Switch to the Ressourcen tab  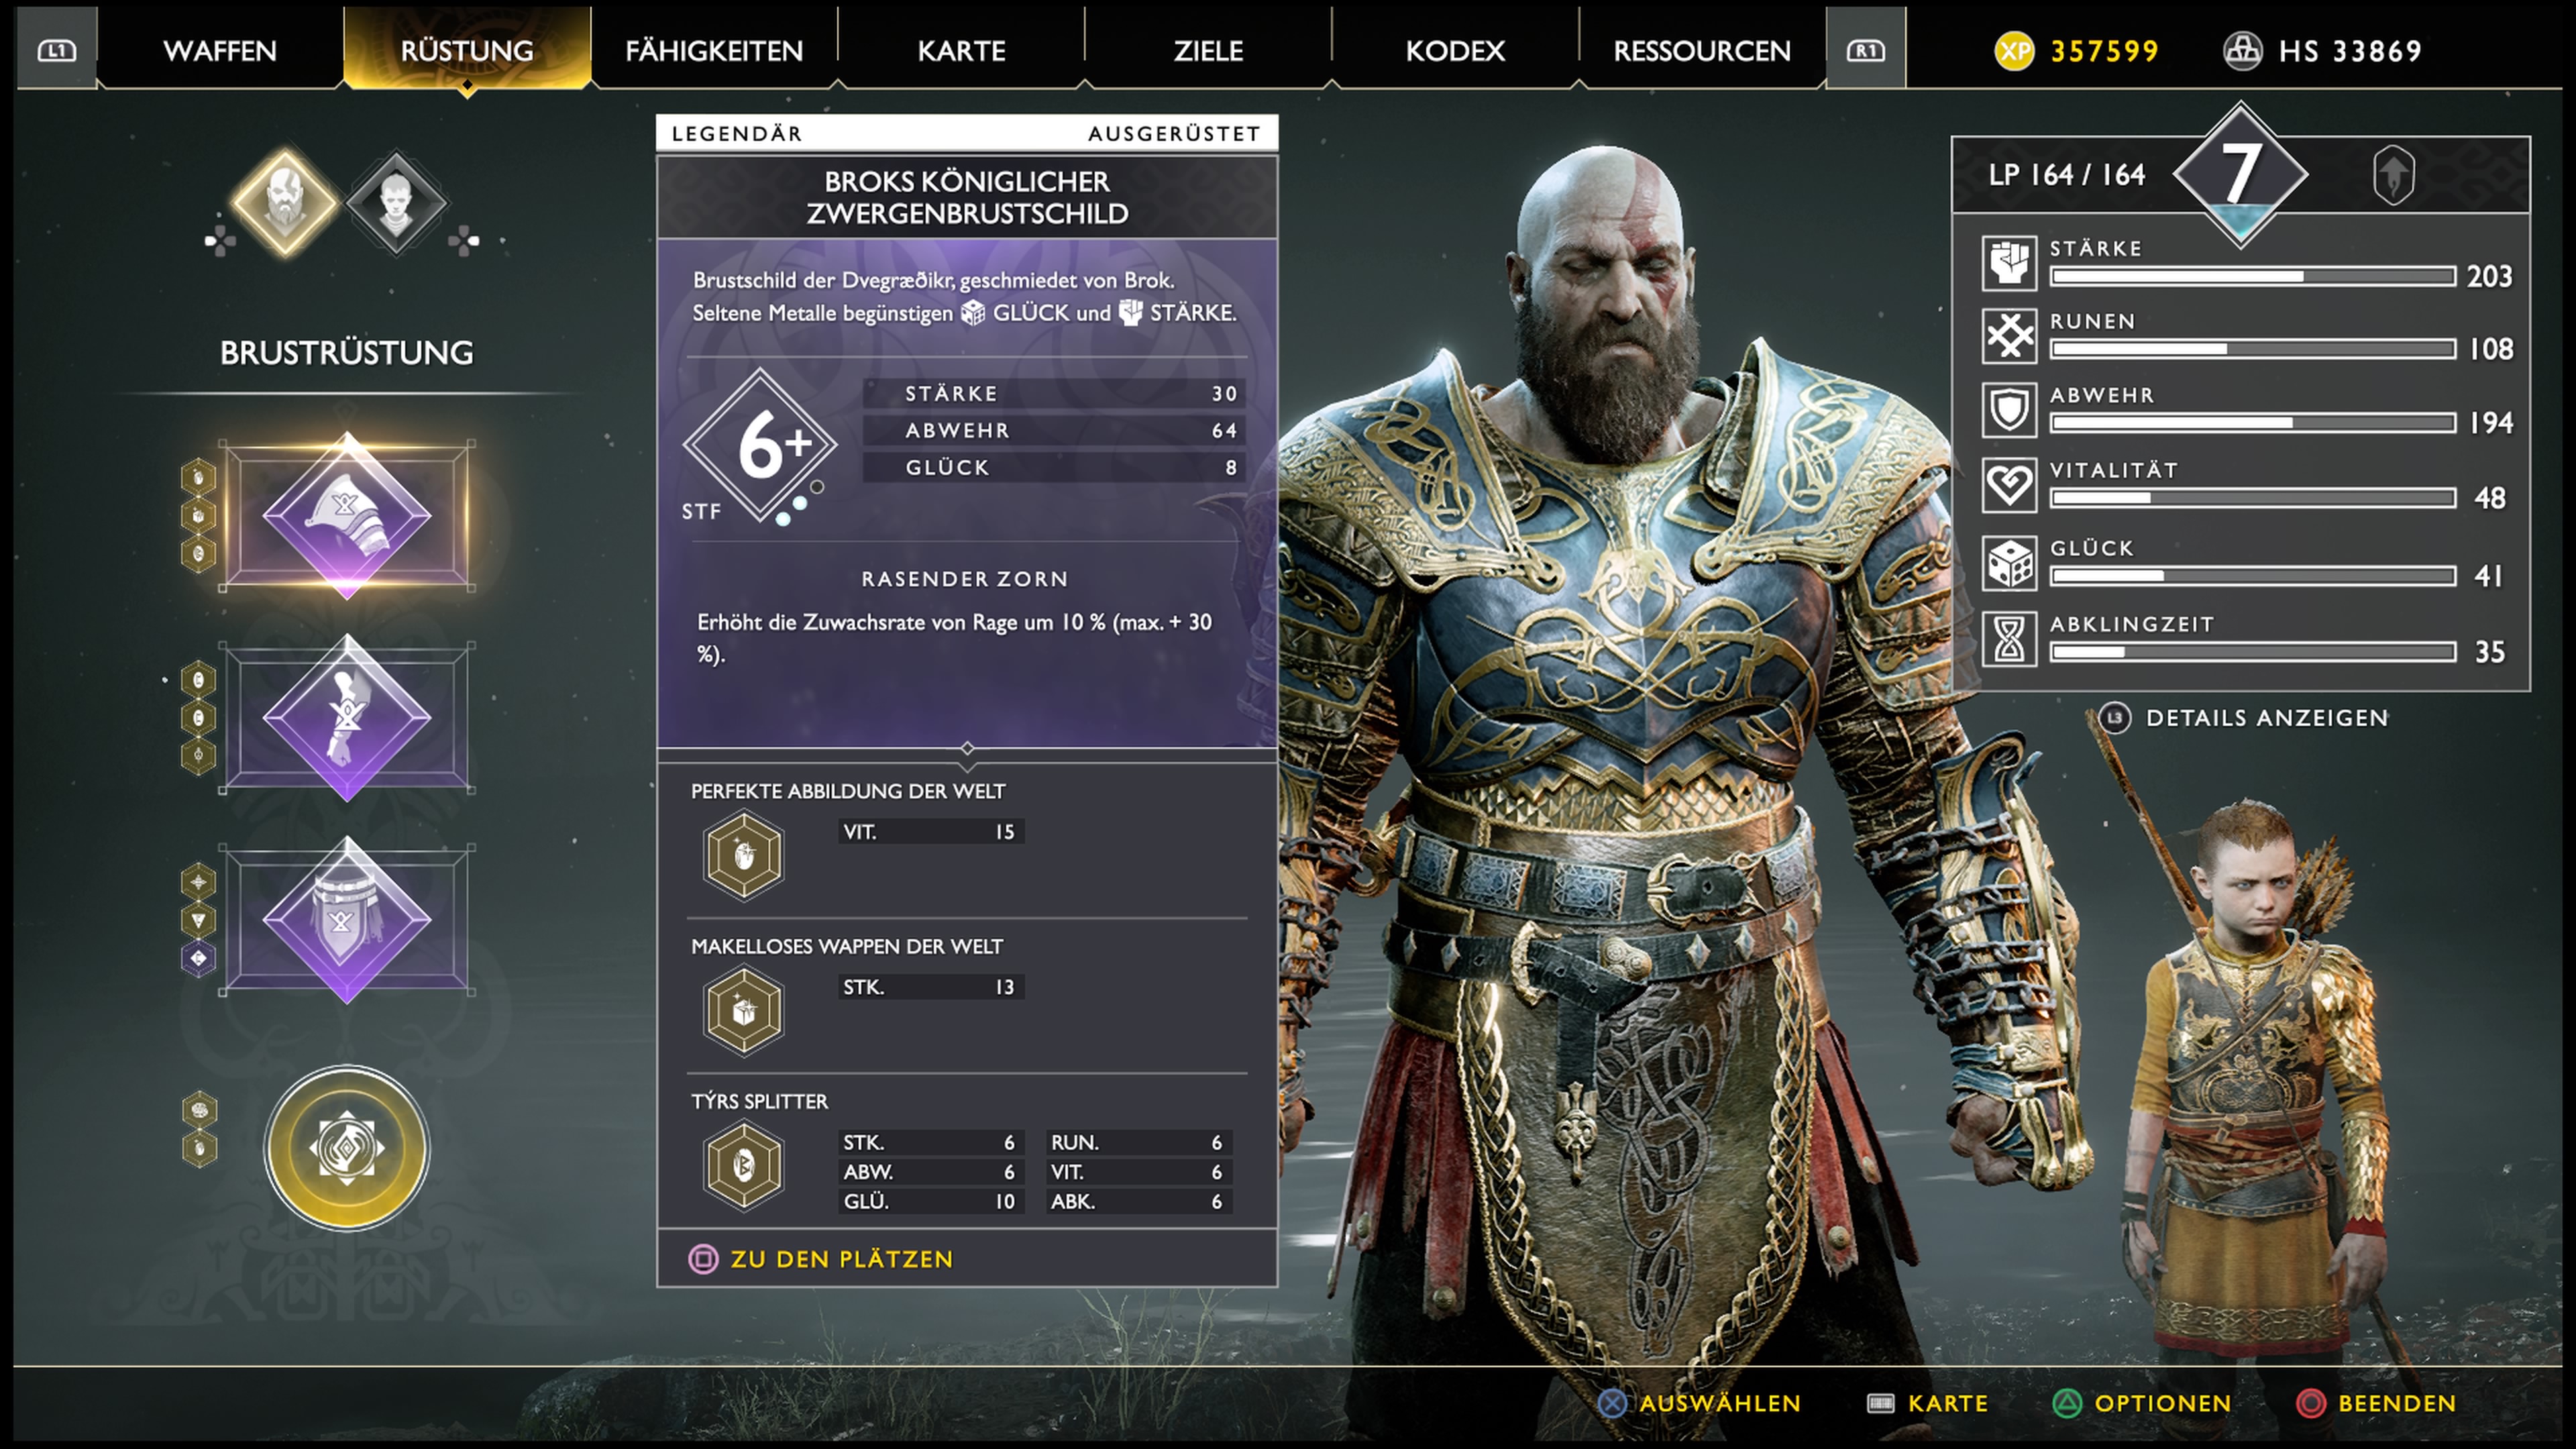coord(1702,50)
